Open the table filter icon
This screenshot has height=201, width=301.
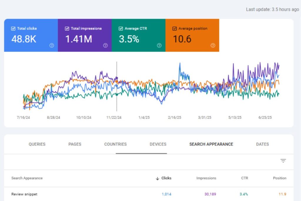point(283,161)
